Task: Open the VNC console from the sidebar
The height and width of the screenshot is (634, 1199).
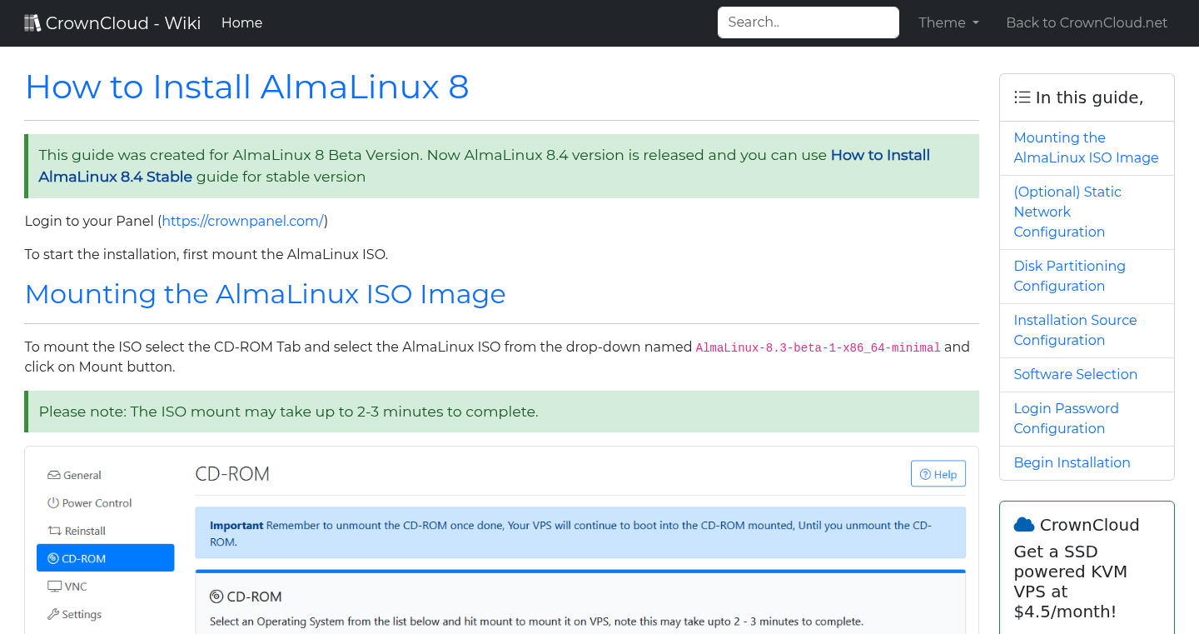Action: coord(74,586)
